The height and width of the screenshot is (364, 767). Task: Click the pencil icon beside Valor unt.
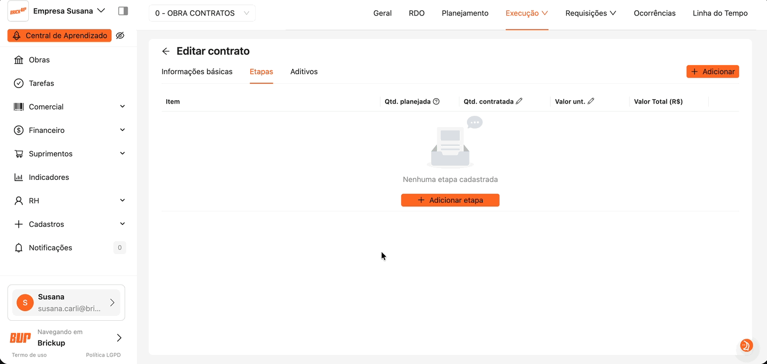591,101
